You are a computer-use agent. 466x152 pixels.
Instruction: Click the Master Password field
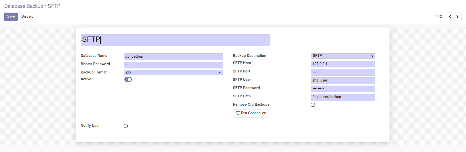pos(174,65)
